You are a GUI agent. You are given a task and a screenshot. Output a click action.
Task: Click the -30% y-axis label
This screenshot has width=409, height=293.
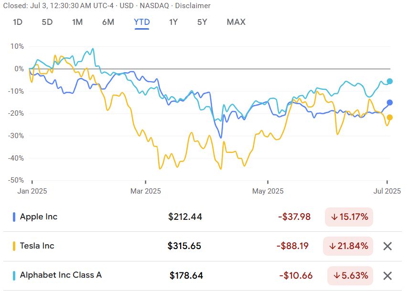[16, 136]
